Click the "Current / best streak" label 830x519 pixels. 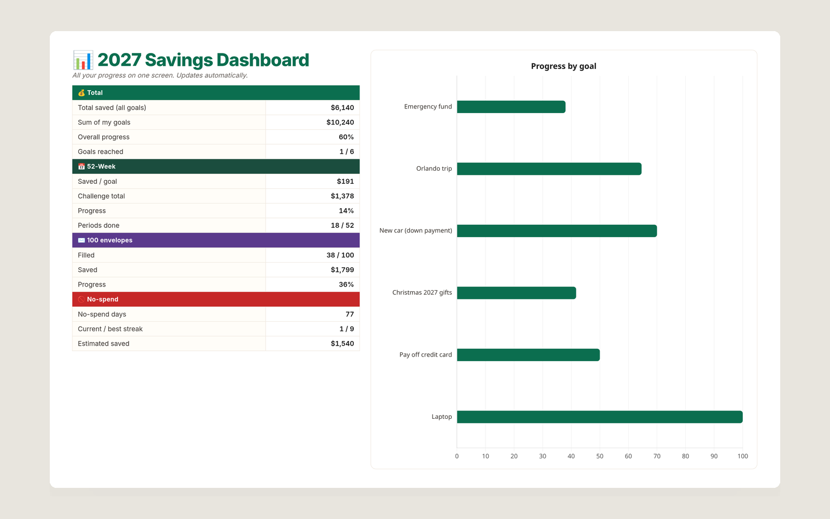coord(110,329)
